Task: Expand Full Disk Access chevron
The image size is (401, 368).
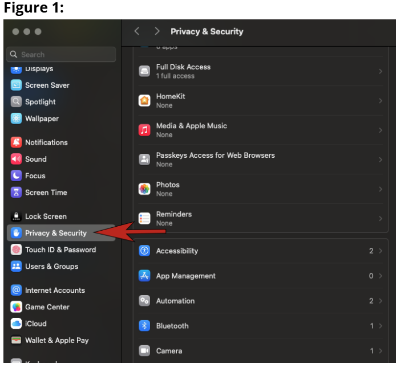Action: coord(380,71)
